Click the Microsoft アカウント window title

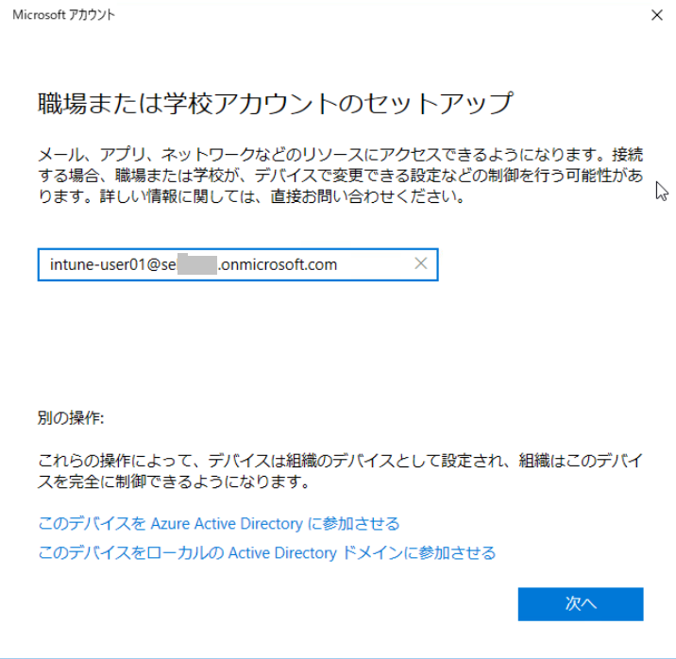[64, 15]
